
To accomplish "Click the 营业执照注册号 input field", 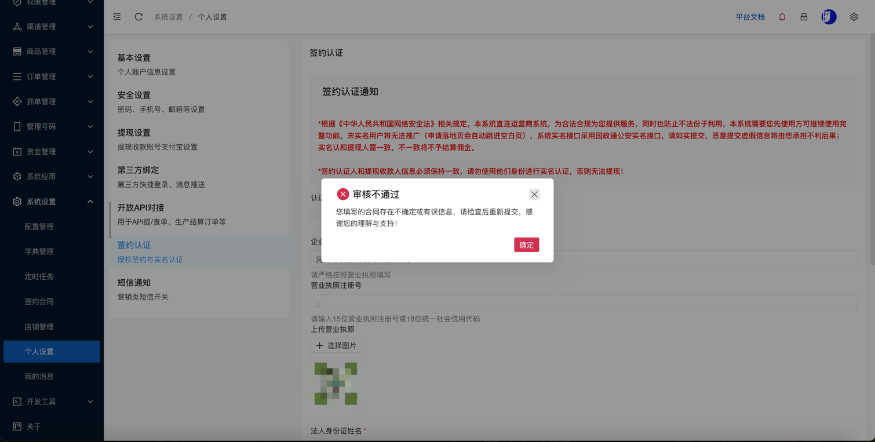I will point(583,303).
